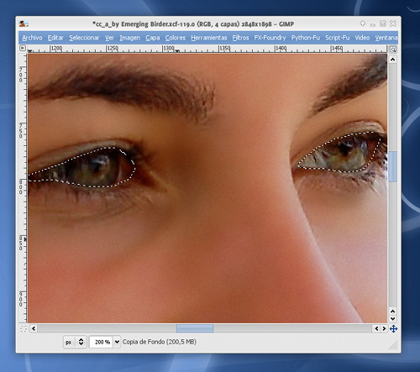The height and width of the screenshot is (372, 420).
Task: Open the image navigation cross-arrow icon
Action: [x=393, y=328]
